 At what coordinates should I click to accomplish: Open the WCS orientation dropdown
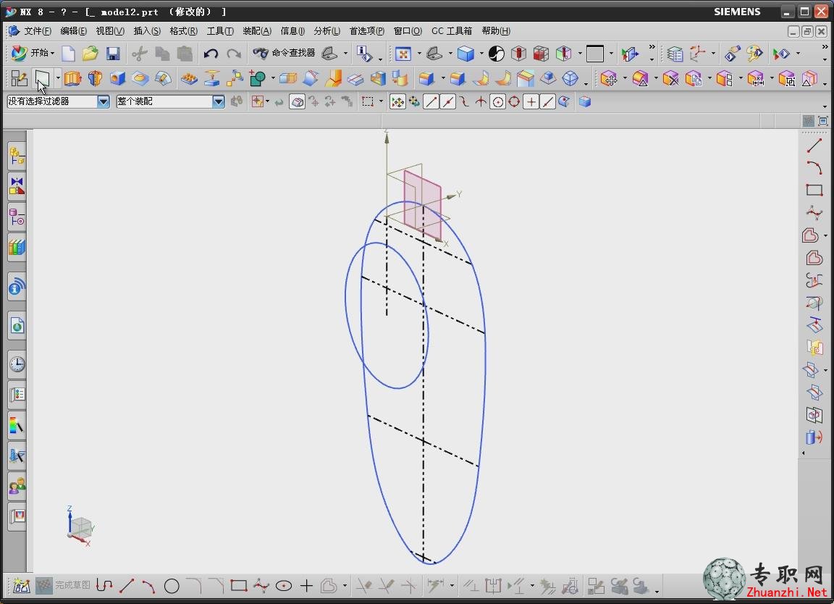[712, 53]
